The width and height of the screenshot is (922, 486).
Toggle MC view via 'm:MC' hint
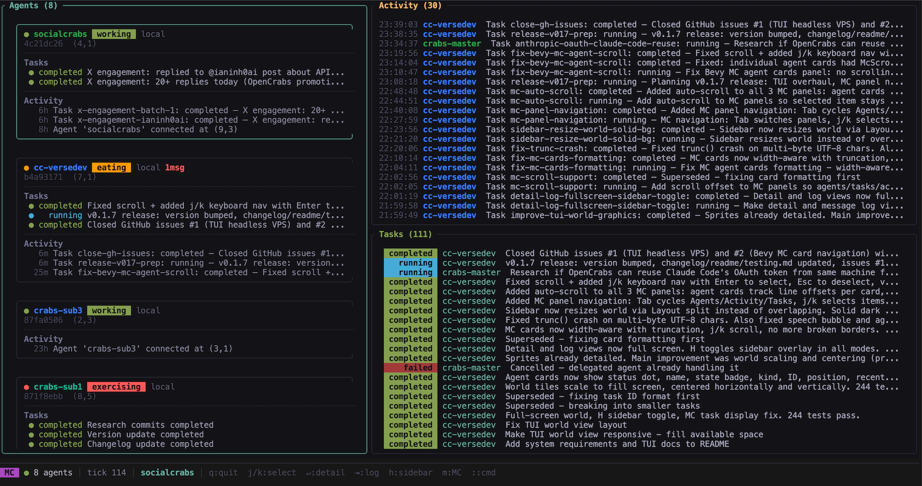[452, 473]
